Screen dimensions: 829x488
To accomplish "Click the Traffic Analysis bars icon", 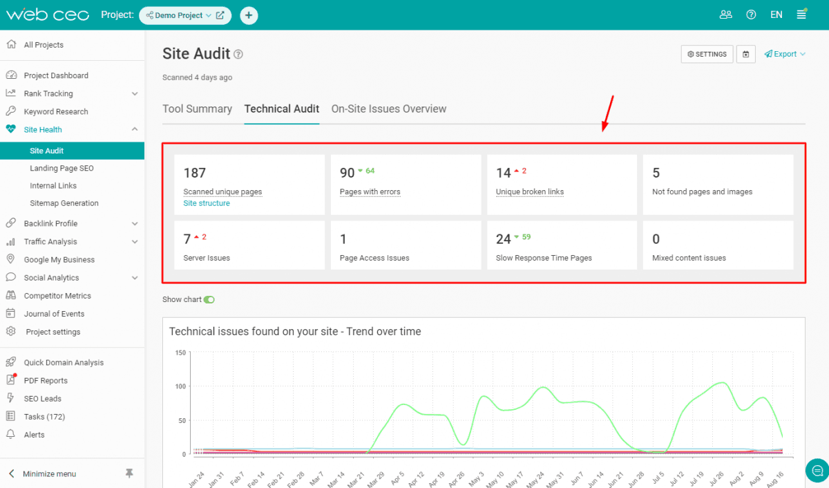I will (x=10, y=241).
